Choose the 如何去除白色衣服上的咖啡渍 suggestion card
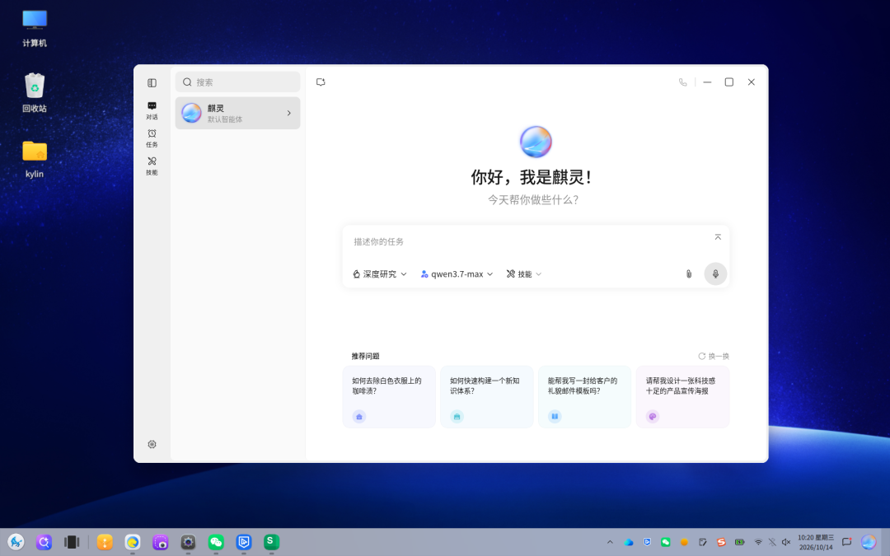The height and width of the screenshot is (556, 890). 389,397
